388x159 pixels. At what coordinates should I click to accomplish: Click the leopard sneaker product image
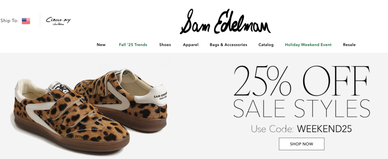[x=90, y=110]
